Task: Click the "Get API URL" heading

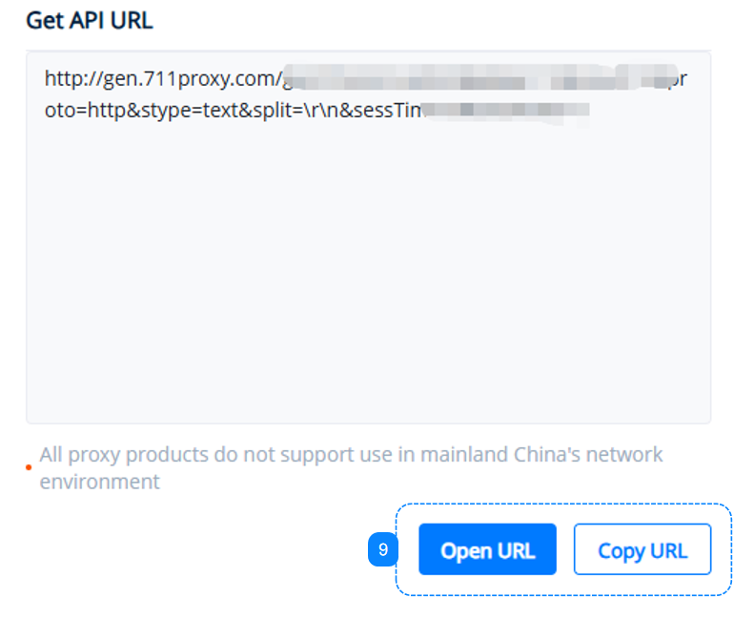Action: 90,21
